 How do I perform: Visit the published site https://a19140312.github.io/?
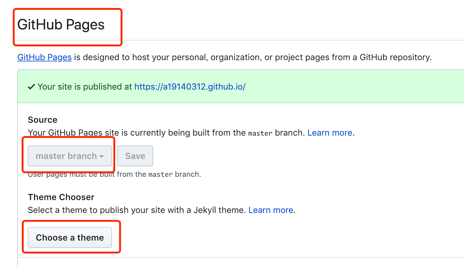point(190,87)
